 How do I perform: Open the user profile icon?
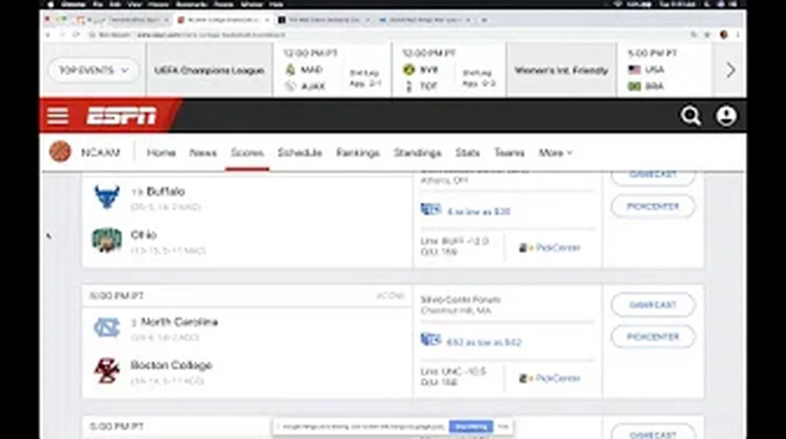(x=726, y=116)
